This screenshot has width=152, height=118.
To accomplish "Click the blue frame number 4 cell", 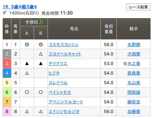I will coord(7,73).
